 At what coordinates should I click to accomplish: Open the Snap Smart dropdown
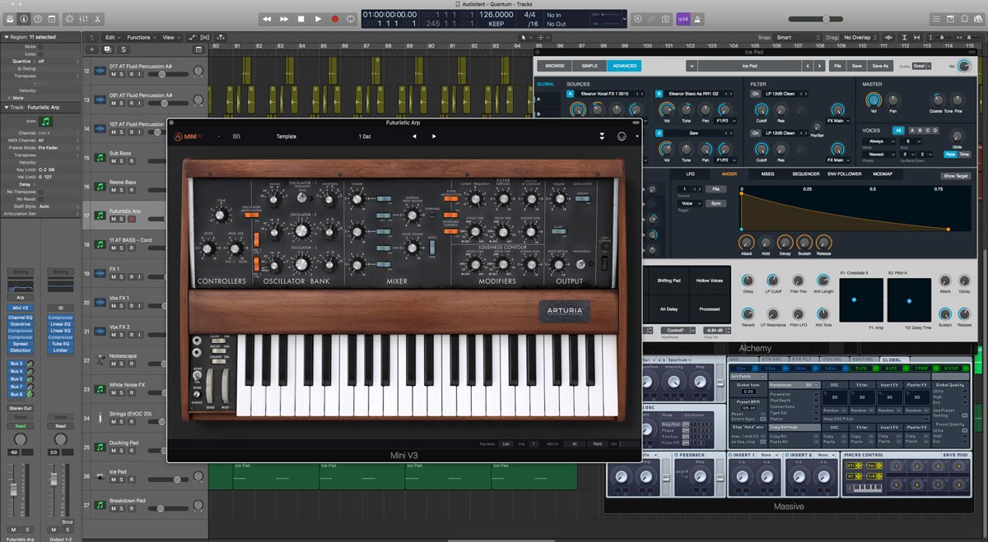[x=793, y=37]
